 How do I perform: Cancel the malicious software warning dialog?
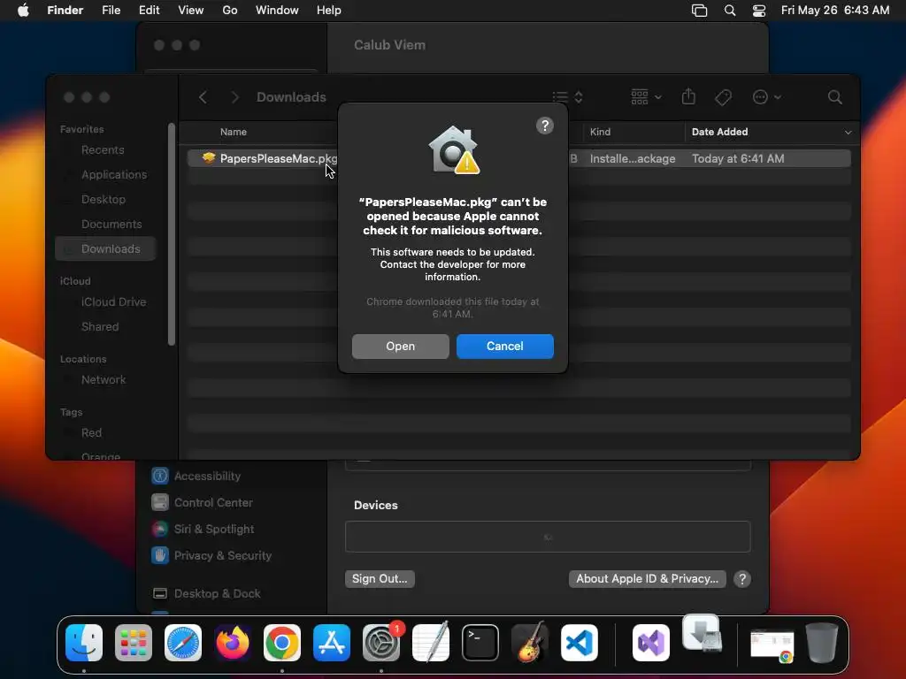[x=505, y=347]
